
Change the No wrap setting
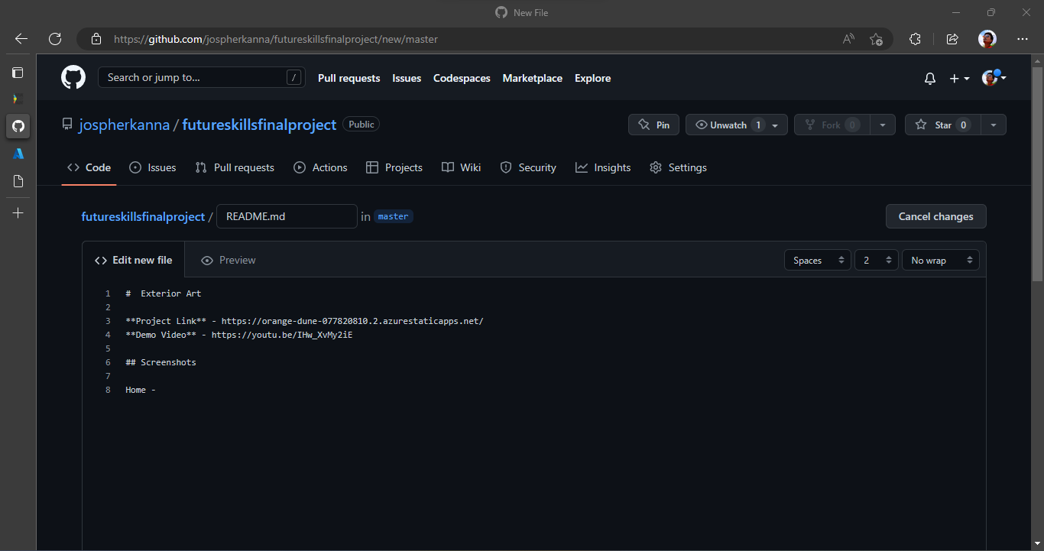[x=940, y=260]
